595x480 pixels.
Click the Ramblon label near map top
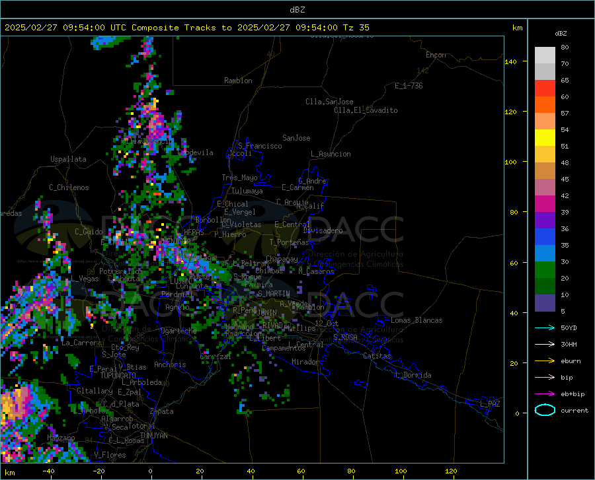point(238,81)
